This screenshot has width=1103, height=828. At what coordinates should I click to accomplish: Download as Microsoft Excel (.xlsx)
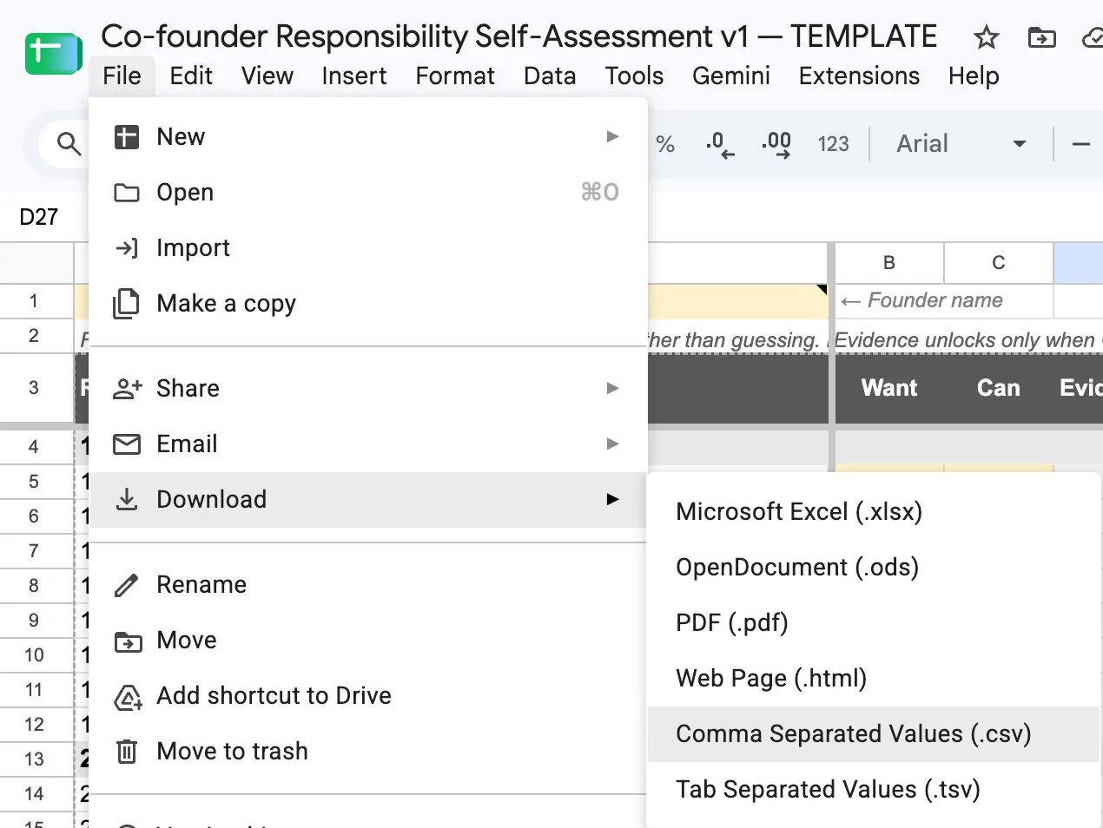(x=874, y=512)
